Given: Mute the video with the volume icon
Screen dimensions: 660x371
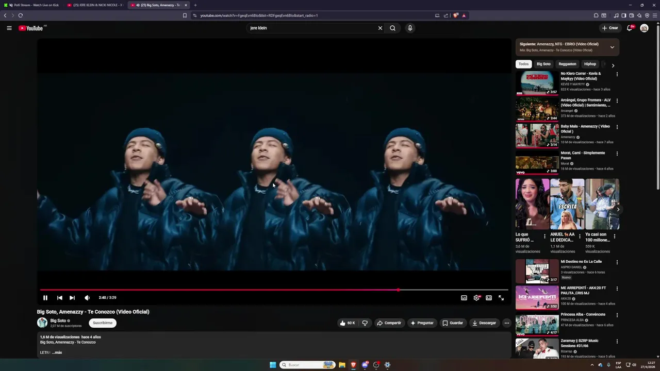Looking at the screenshot, I should (x=87, y=297).
